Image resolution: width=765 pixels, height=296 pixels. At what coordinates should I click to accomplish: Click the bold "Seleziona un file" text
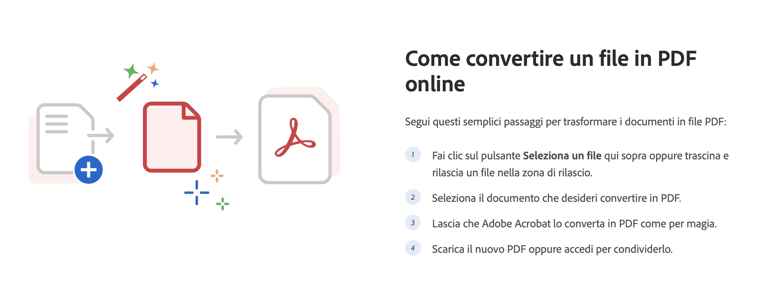562,156
